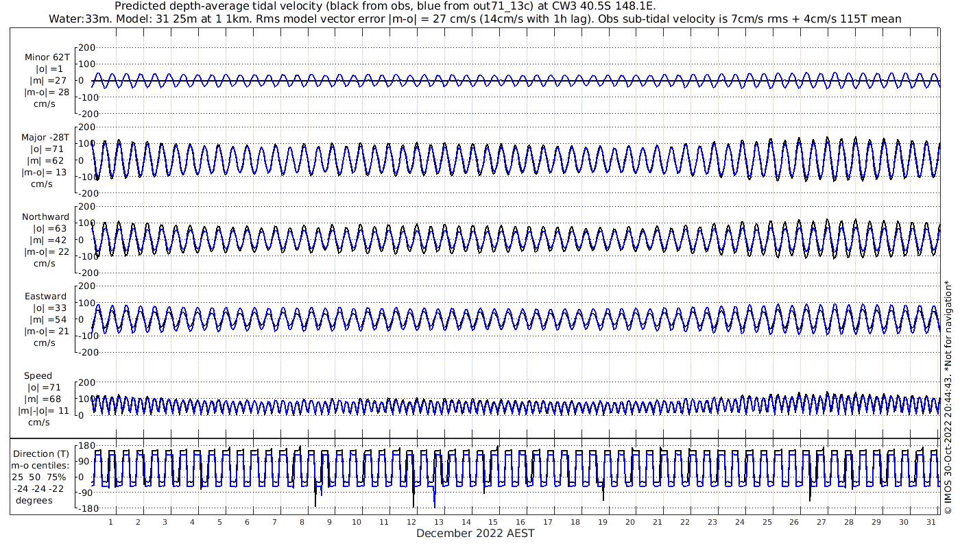Select the 'Speed' panel label
960x548 pixels.
tap(38, 376)
